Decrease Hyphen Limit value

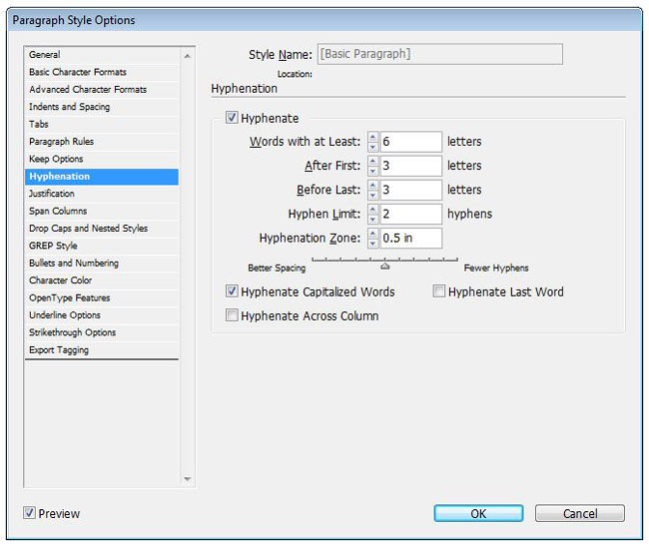tap(373, 219)
